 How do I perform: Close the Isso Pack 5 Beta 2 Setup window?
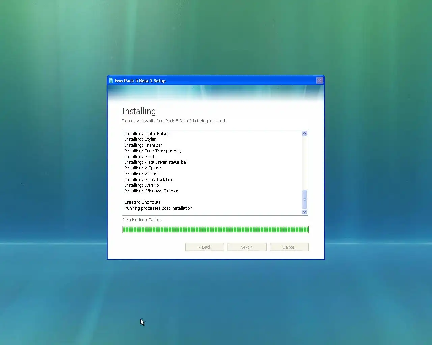pyautogui.click(x=320, y=80)
